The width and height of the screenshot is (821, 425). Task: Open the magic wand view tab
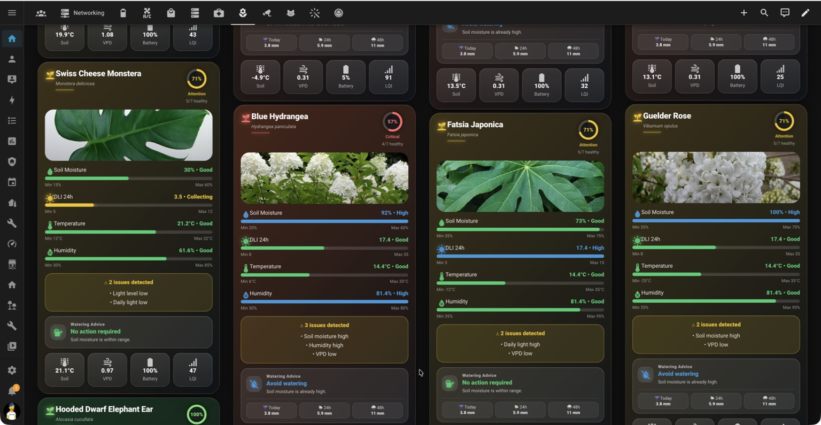(314, 13)
